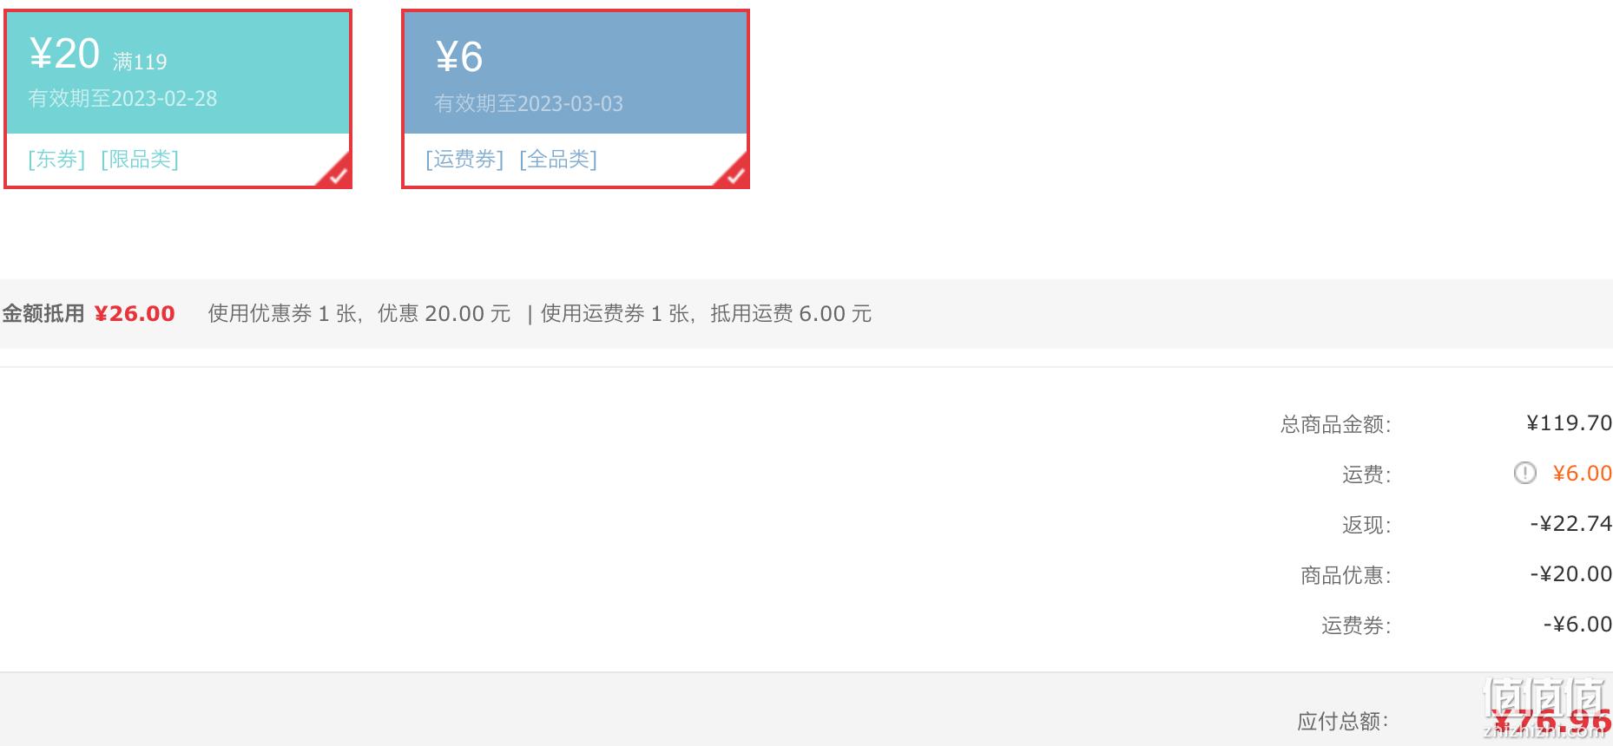Click the shipping coupon usage summary

pos(706,313)
